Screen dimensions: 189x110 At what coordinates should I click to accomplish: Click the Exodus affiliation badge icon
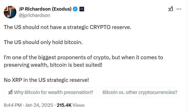(82, 9)
